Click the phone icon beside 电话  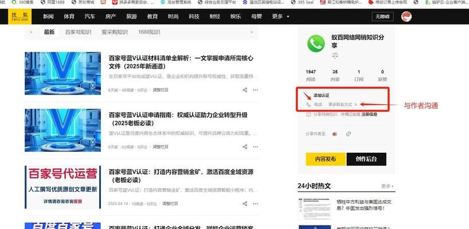308,105
